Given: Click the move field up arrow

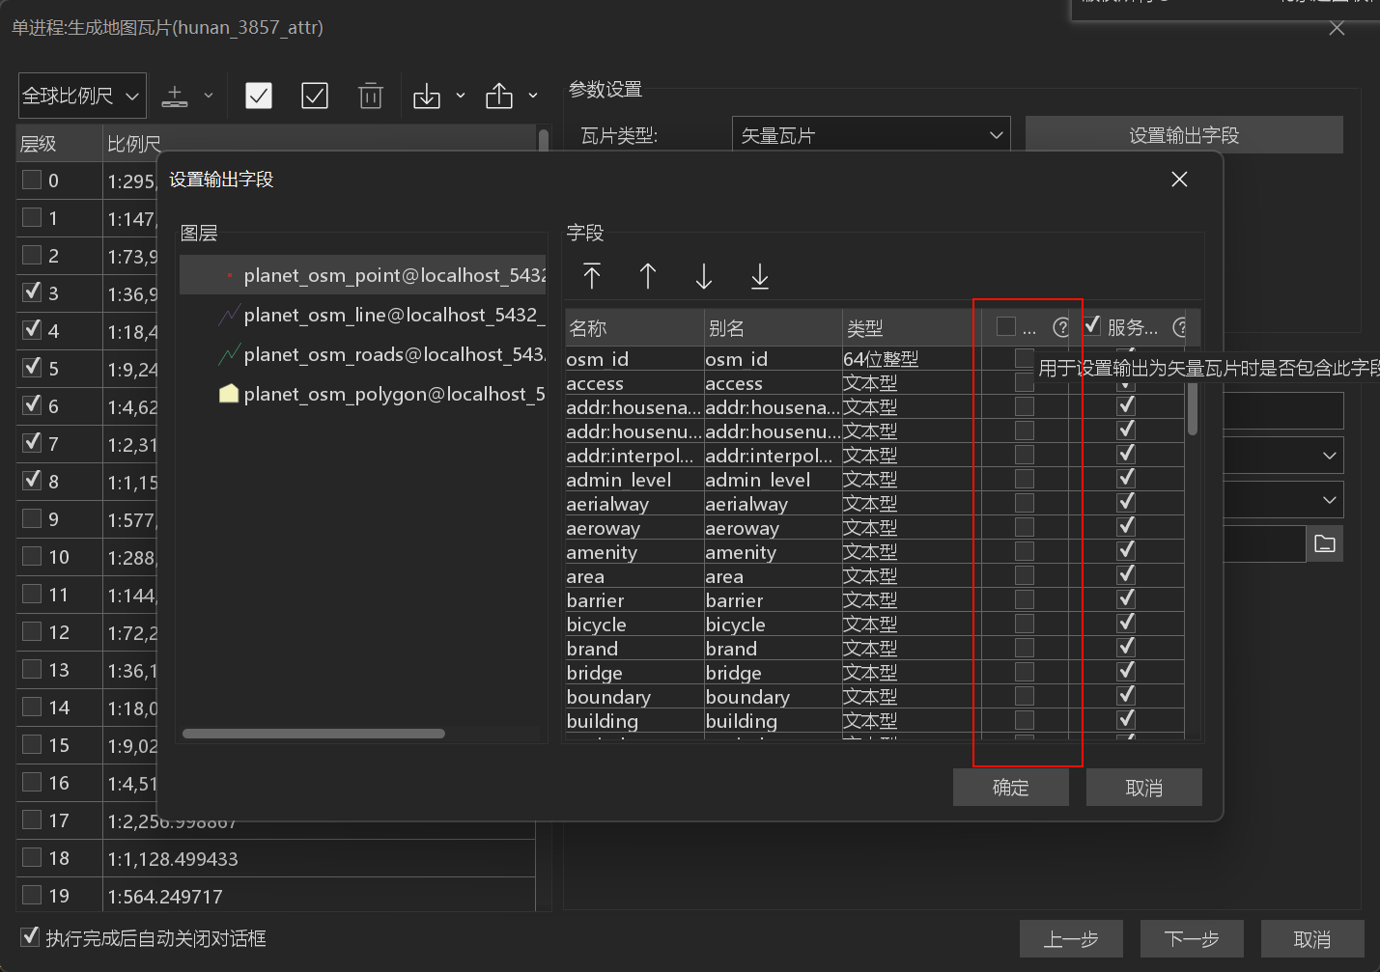Looking at the screenshot, I should click(648, 277).
